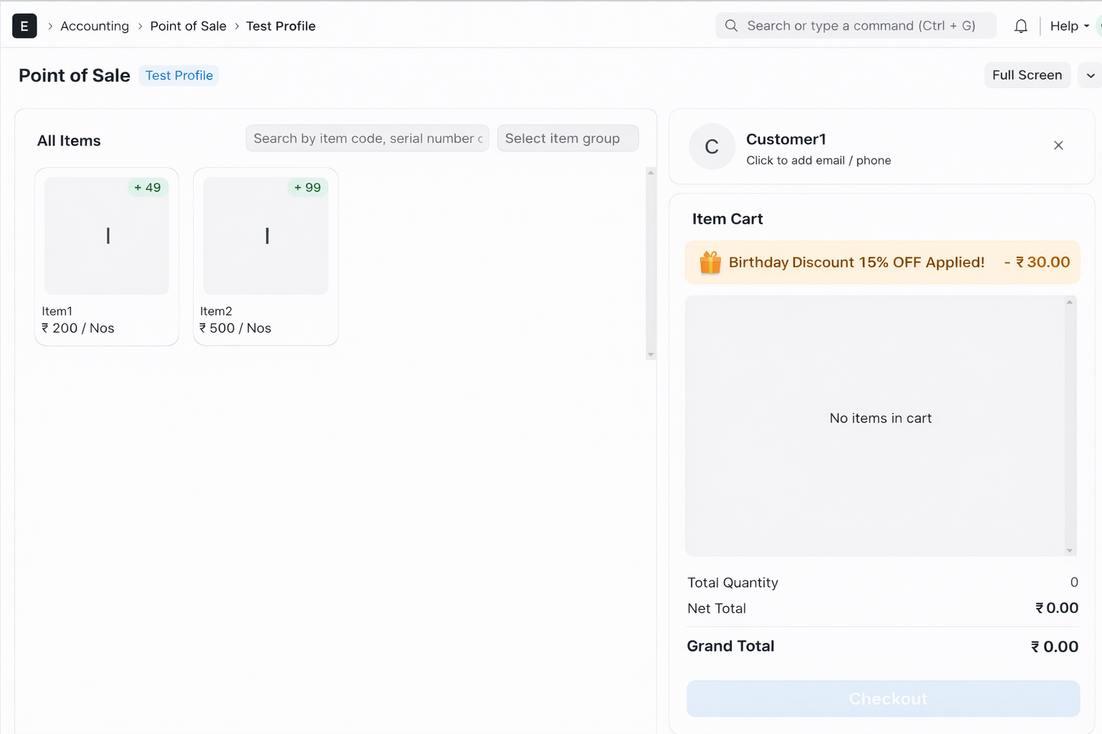
Task: Click the ₹ 500 / Nos price
Action: [x=235, y=328]
